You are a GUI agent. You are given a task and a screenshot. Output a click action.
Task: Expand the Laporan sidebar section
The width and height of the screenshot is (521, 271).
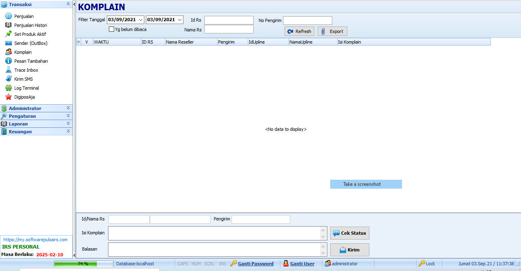point(68,124)
